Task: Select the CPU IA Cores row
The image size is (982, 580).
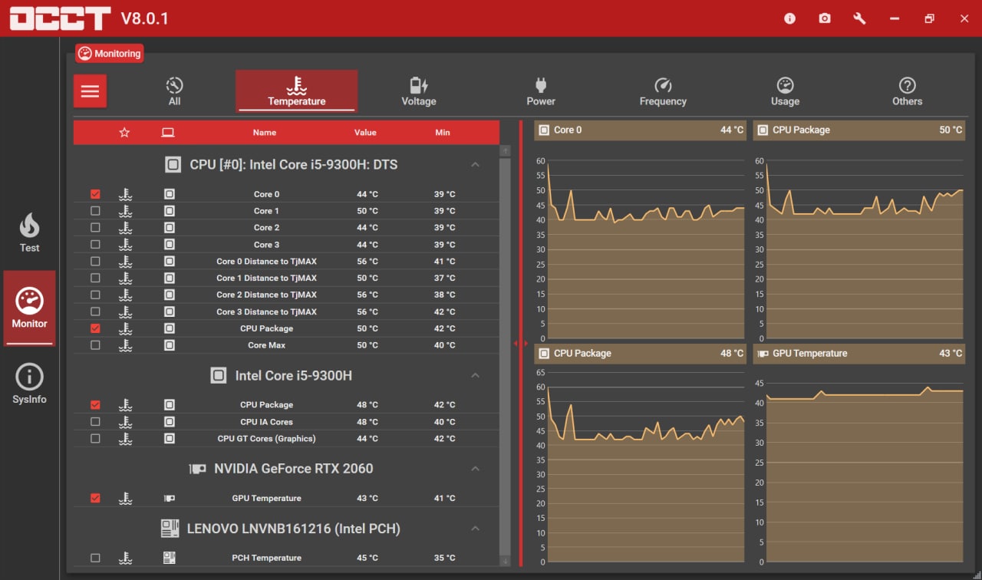Action: tap(286, 422)
